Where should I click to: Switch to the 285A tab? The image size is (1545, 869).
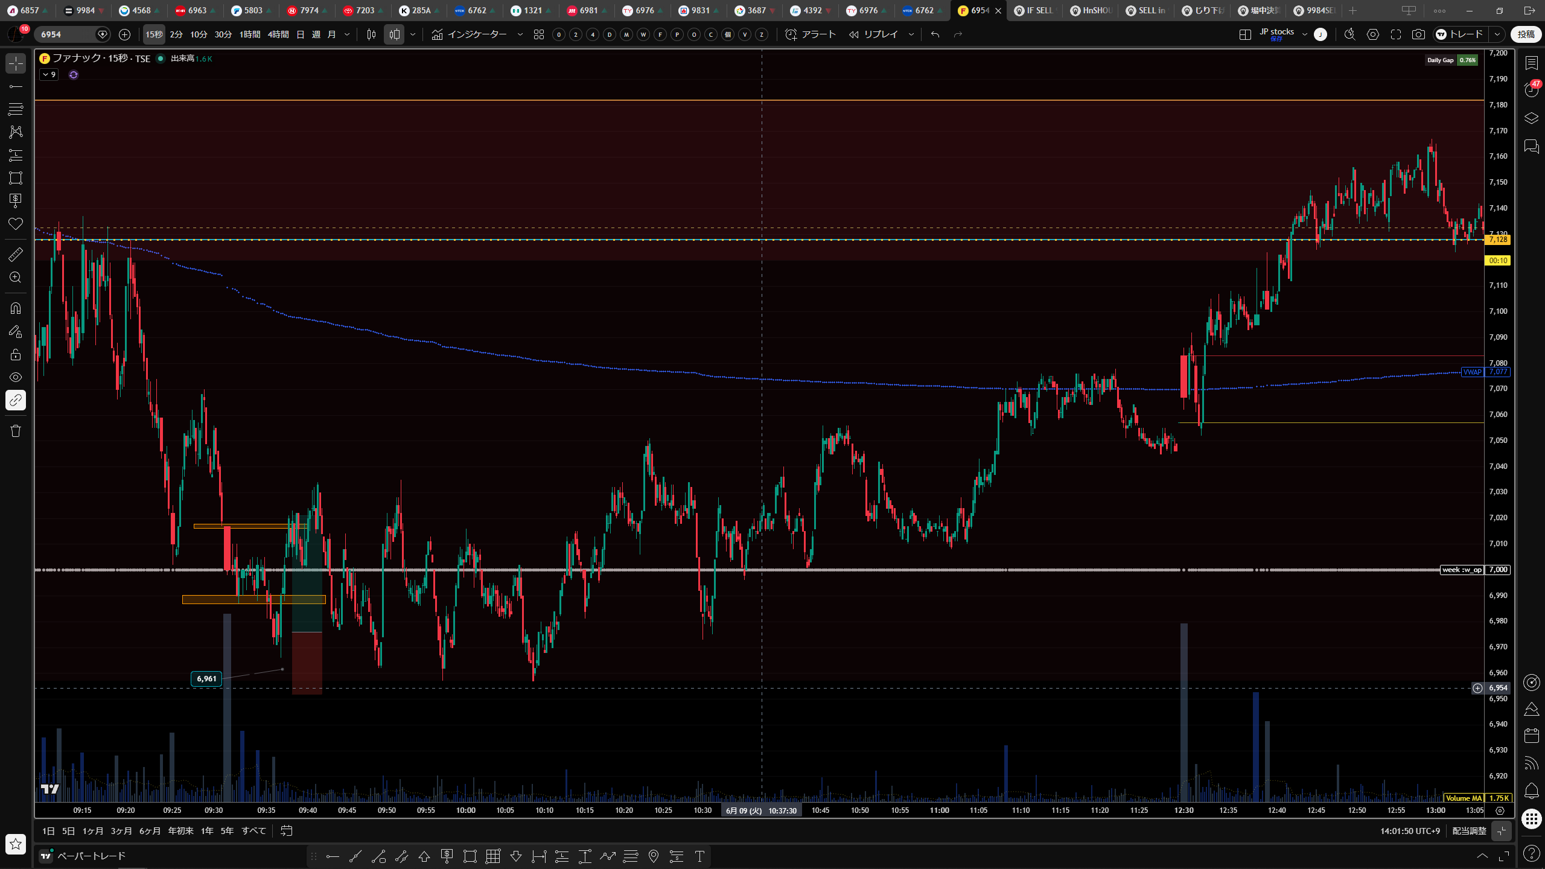click(x=420, y=10)
